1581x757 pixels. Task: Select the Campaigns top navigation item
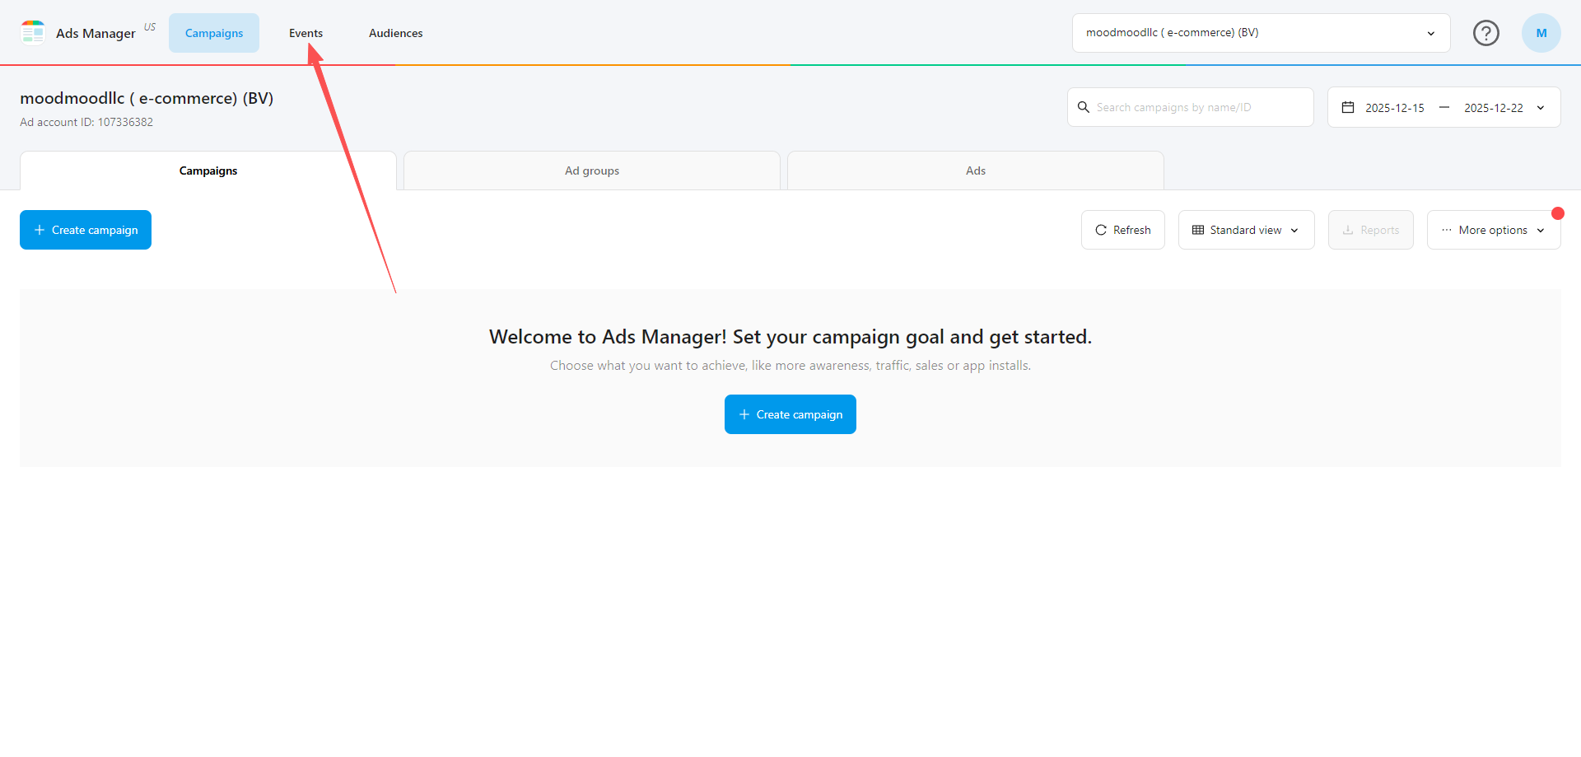[214, 33]
